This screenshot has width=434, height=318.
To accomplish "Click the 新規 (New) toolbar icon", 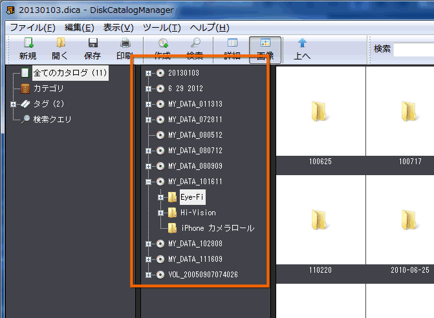I will 28,43.
